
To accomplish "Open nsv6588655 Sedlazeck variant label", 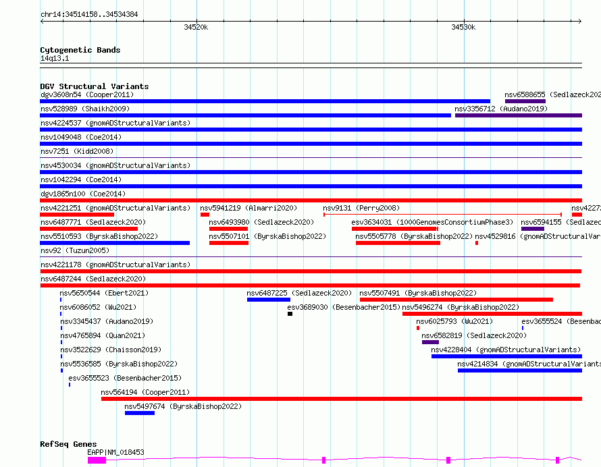I will 552,94.
